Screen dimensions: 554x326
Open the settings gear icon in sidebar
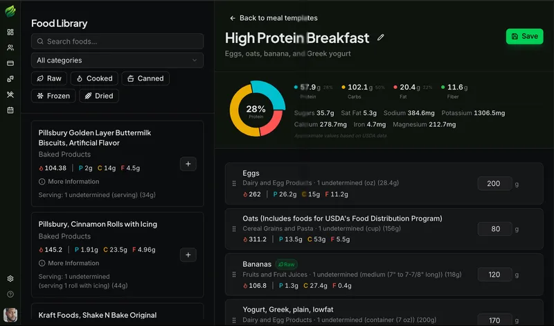click(x=10, y=279)
